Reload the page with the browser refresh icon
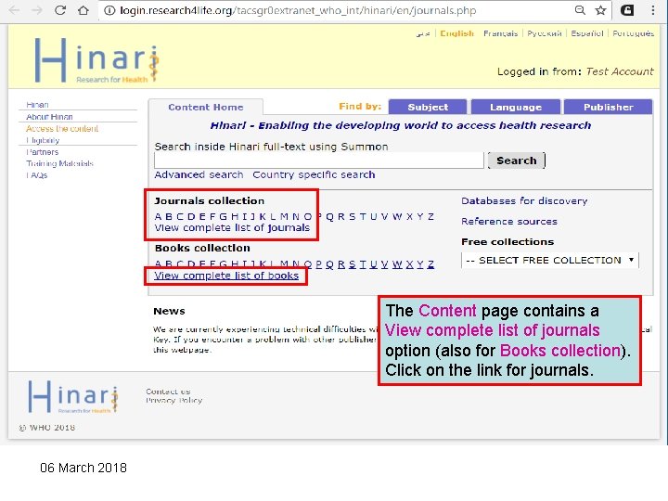The height and width of the screenshot is (501, 668). pos(60,10)
